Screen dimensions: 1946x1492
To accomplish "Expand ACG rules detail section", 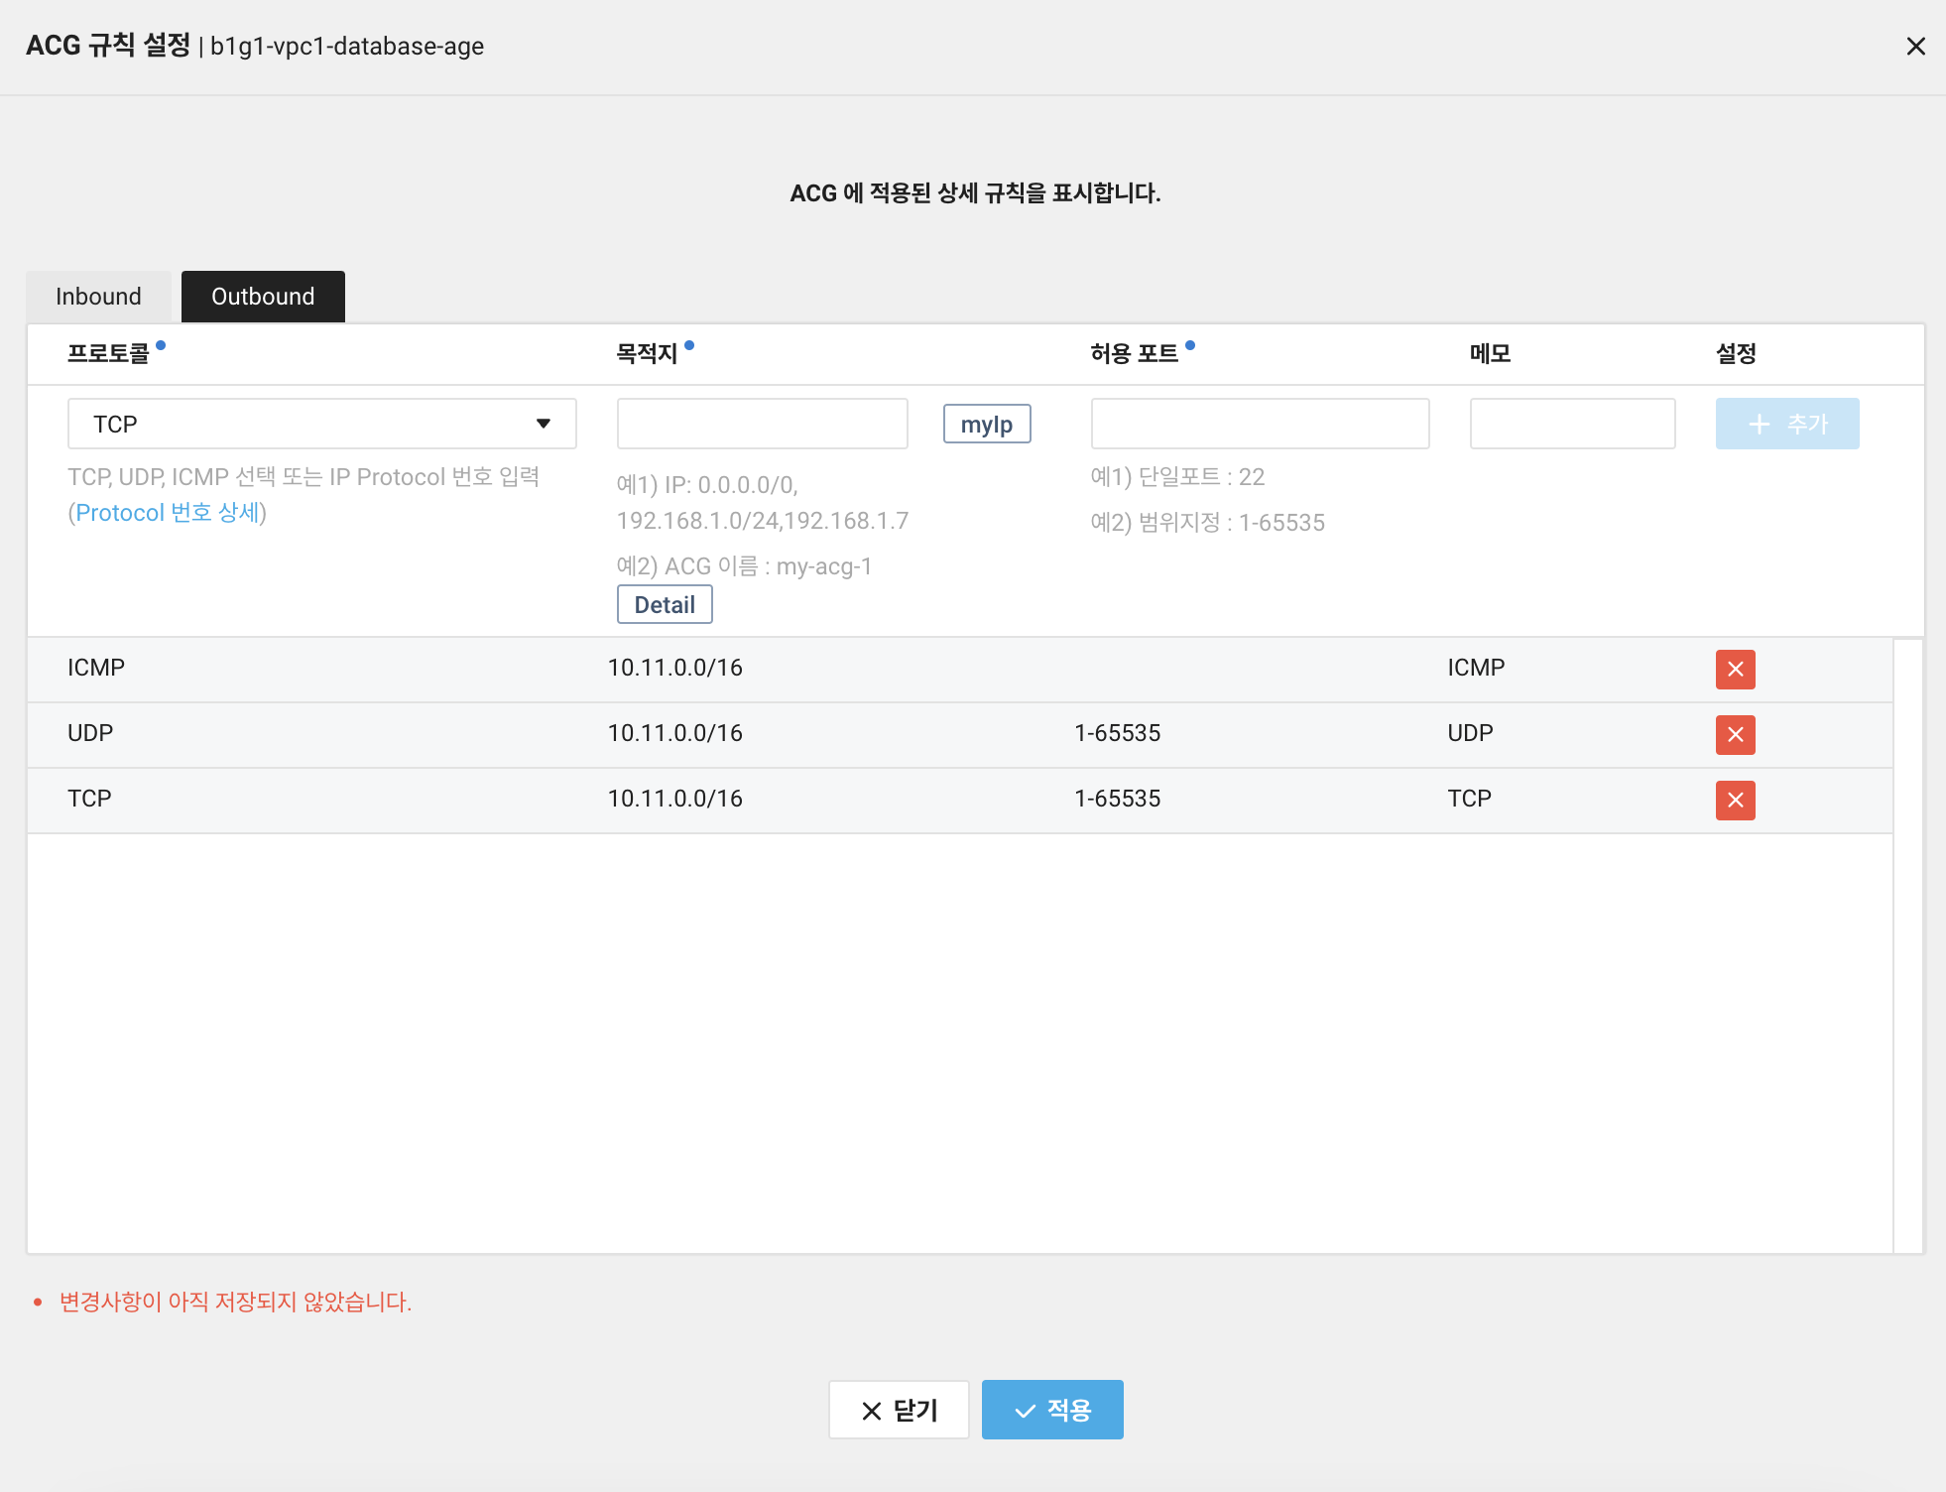I will click(665, 603).
